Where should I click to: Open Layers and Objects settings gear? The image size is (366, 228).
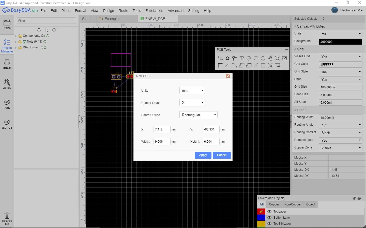tap(359, 198)
